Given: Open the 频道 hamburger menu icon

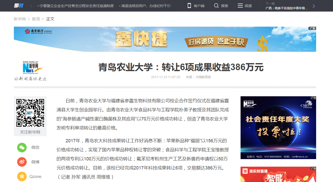Looking at the screenshot, I should pyautogui.click(x=240, y=6).
